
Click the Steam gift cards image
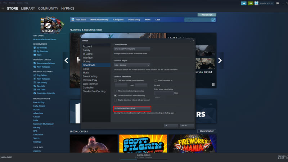52,25
